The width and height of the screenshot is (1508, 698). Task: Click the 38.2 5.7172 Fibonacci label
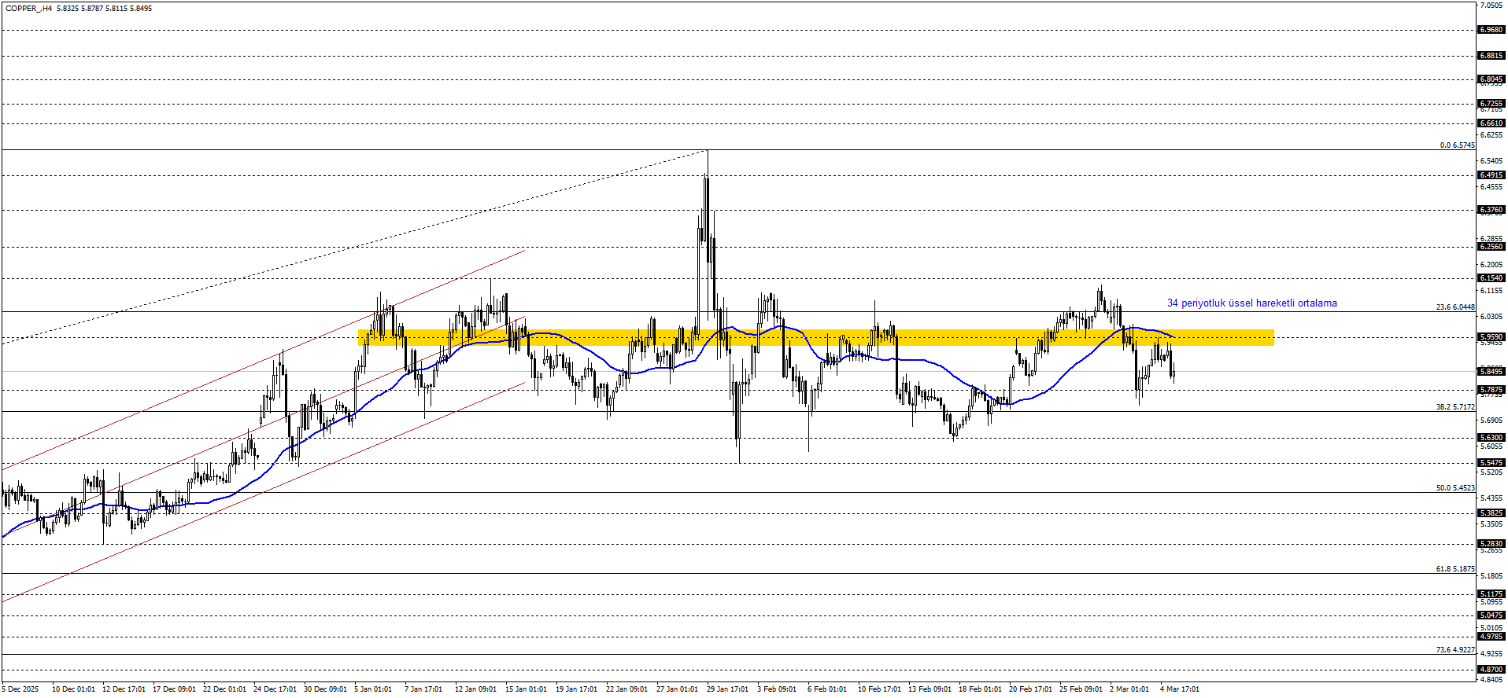(1454, 407)
